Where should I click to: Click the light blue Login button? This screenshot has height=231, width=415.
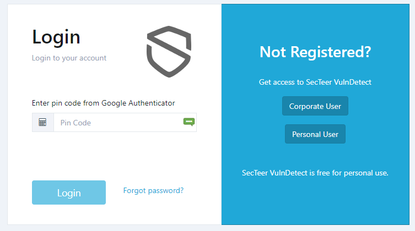69,193
